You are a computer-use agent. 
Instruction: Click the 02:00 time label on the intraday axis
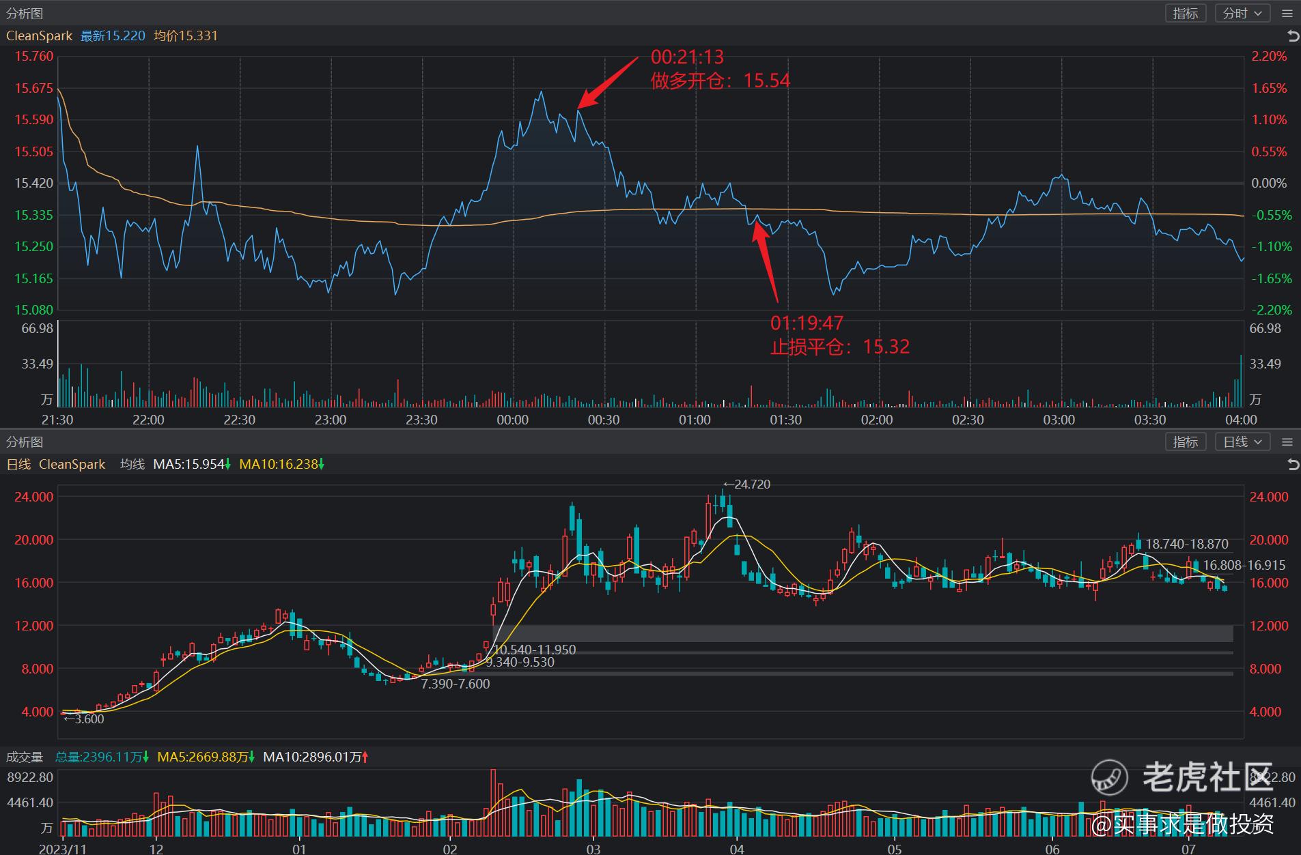pyautogui.click(x=877, y=420)
